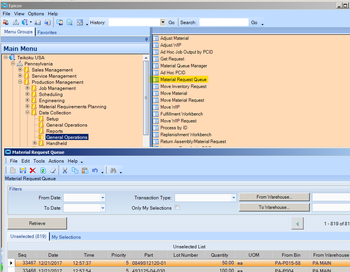Expand the Service Management folder
This screenshot has width=350, height=272.
point(20,76)
